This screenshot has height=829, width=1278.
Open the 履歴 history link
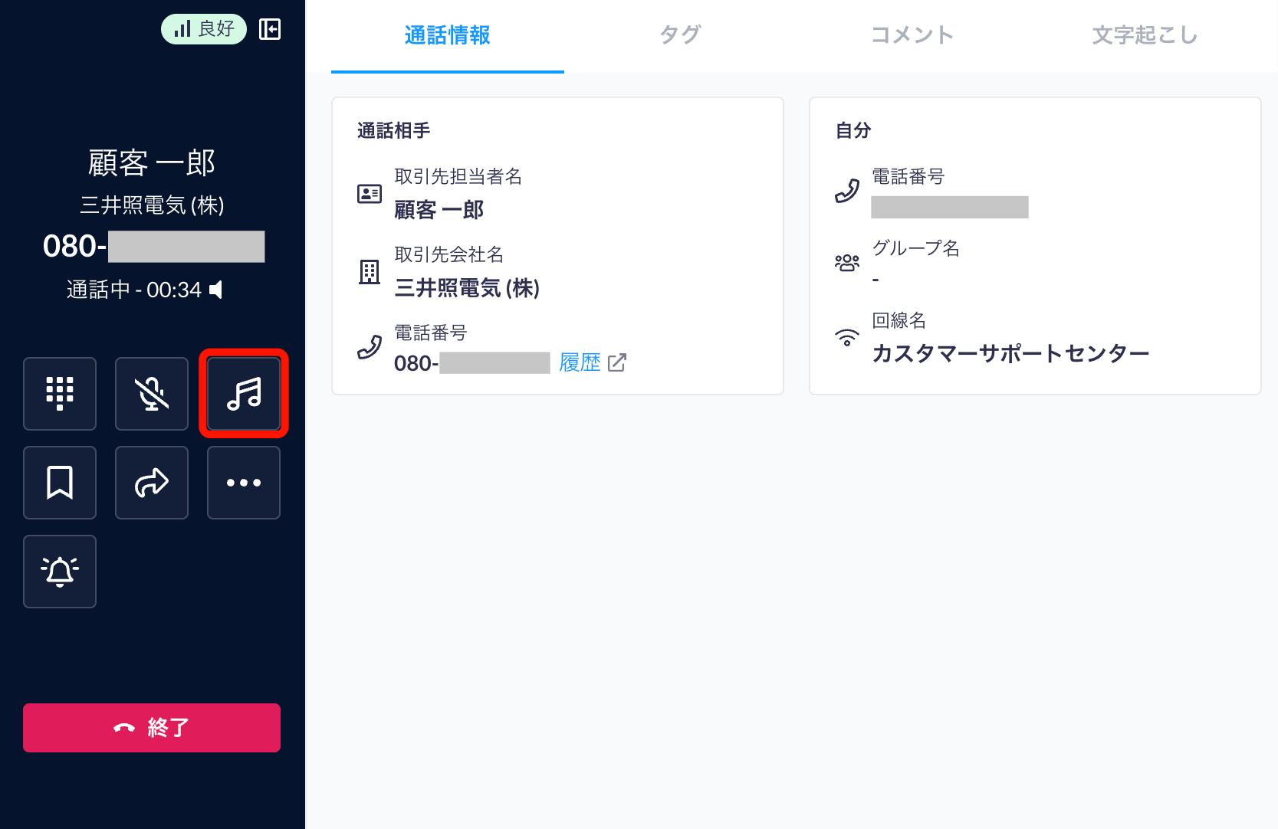580,362
